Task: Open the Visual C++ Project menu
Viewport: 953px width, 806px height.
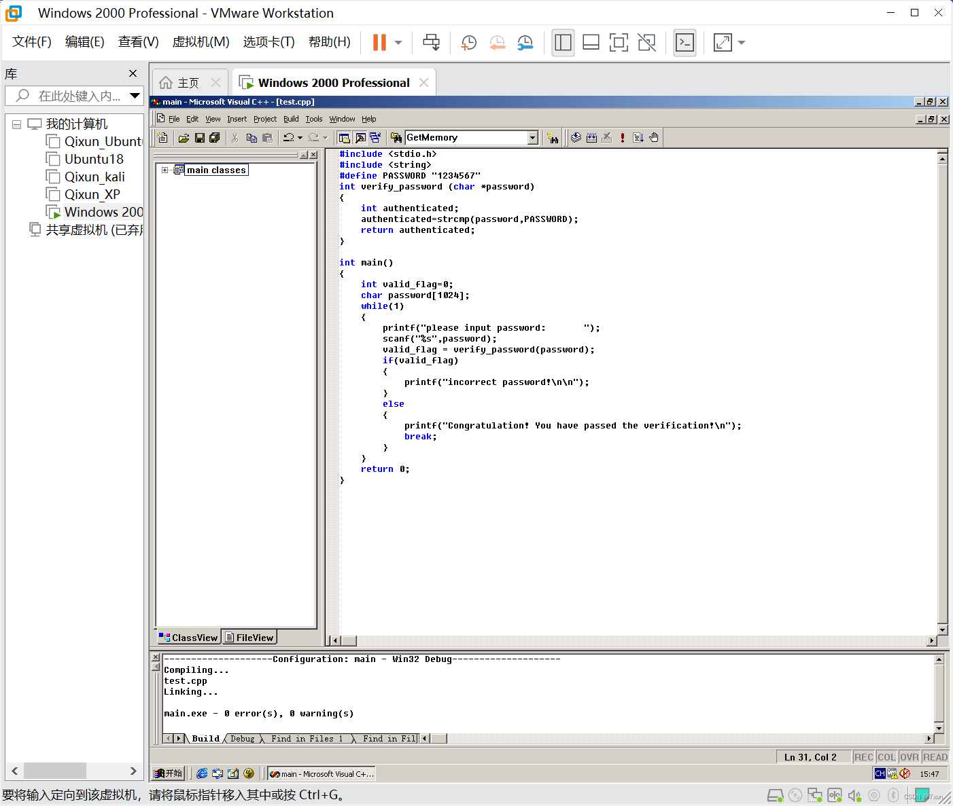Action: click(265, 119)
